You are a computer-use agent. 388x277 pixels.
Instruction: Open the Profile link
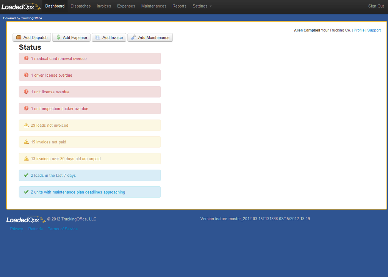click(359, 30)
